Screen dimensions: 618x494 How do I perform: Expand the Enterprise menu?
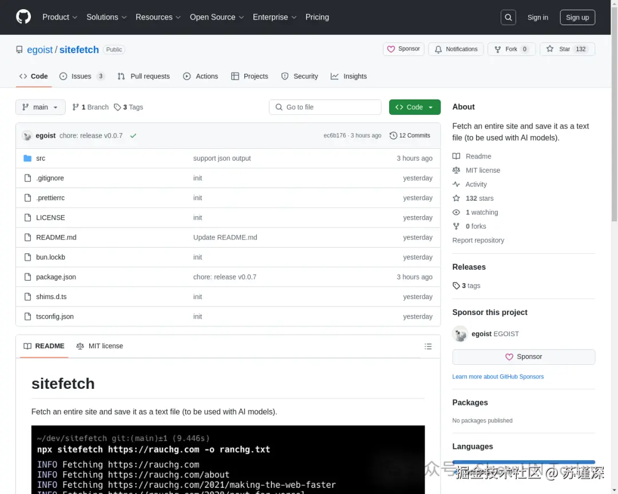pos(274,17)
